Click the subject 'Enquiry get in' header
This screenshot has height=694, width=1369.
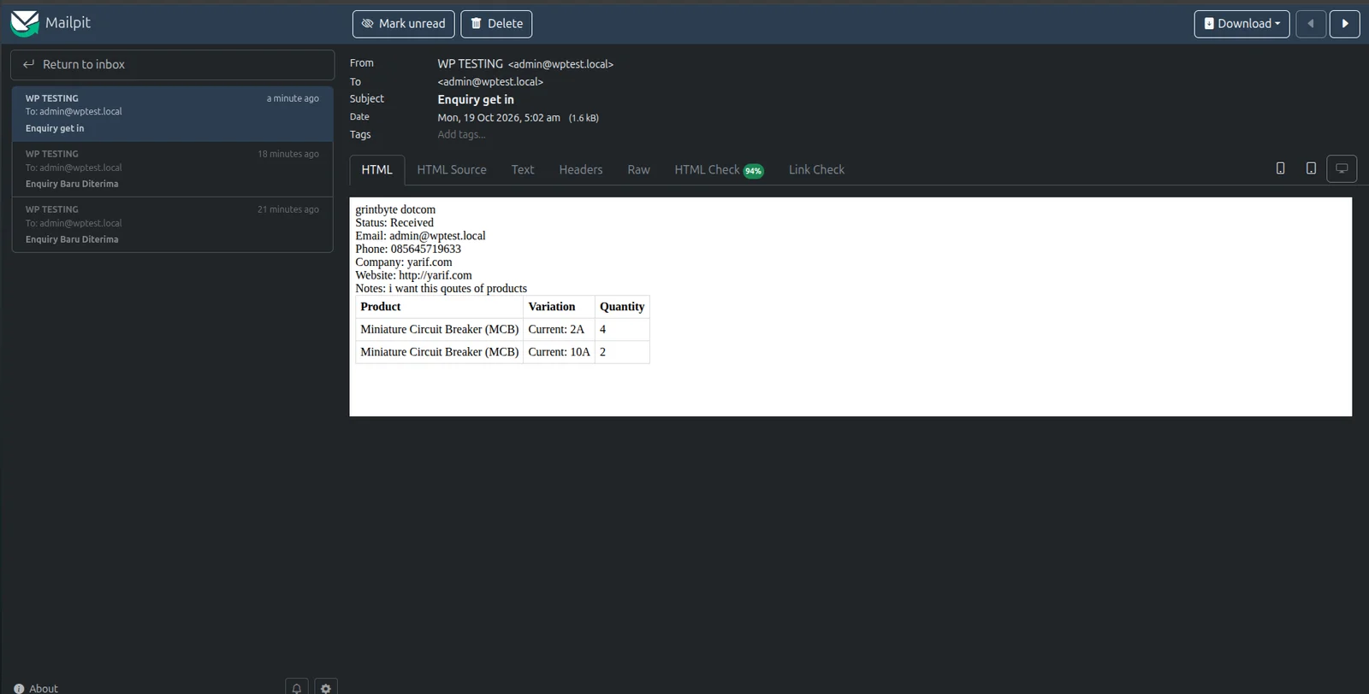pos(476,100)
